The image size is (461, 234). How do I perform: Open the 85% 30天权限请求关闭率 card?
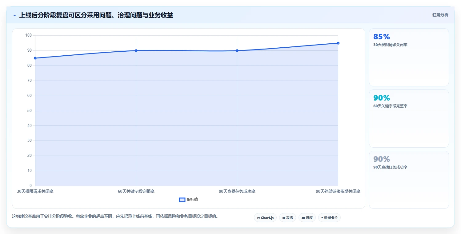tap(409, 57)
